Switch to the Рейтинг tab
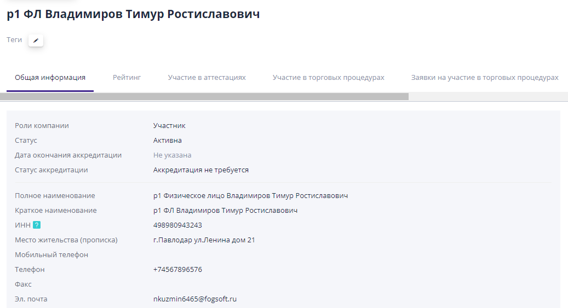The height and width of the screenshot is (308, 568). click(127, 77)
